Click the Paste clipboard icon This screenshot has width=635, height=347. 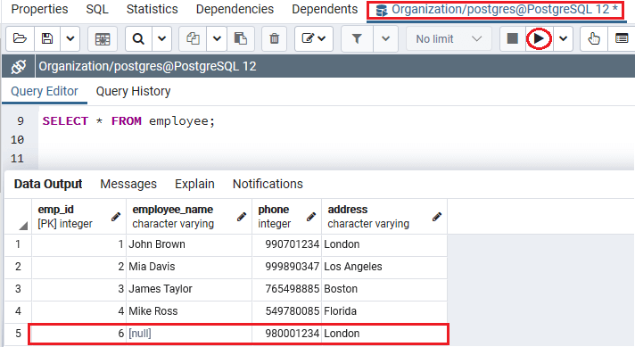(241, 39)
